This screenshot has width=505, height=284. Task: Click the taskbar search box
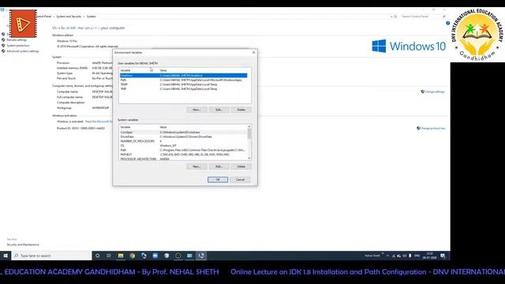51,256
